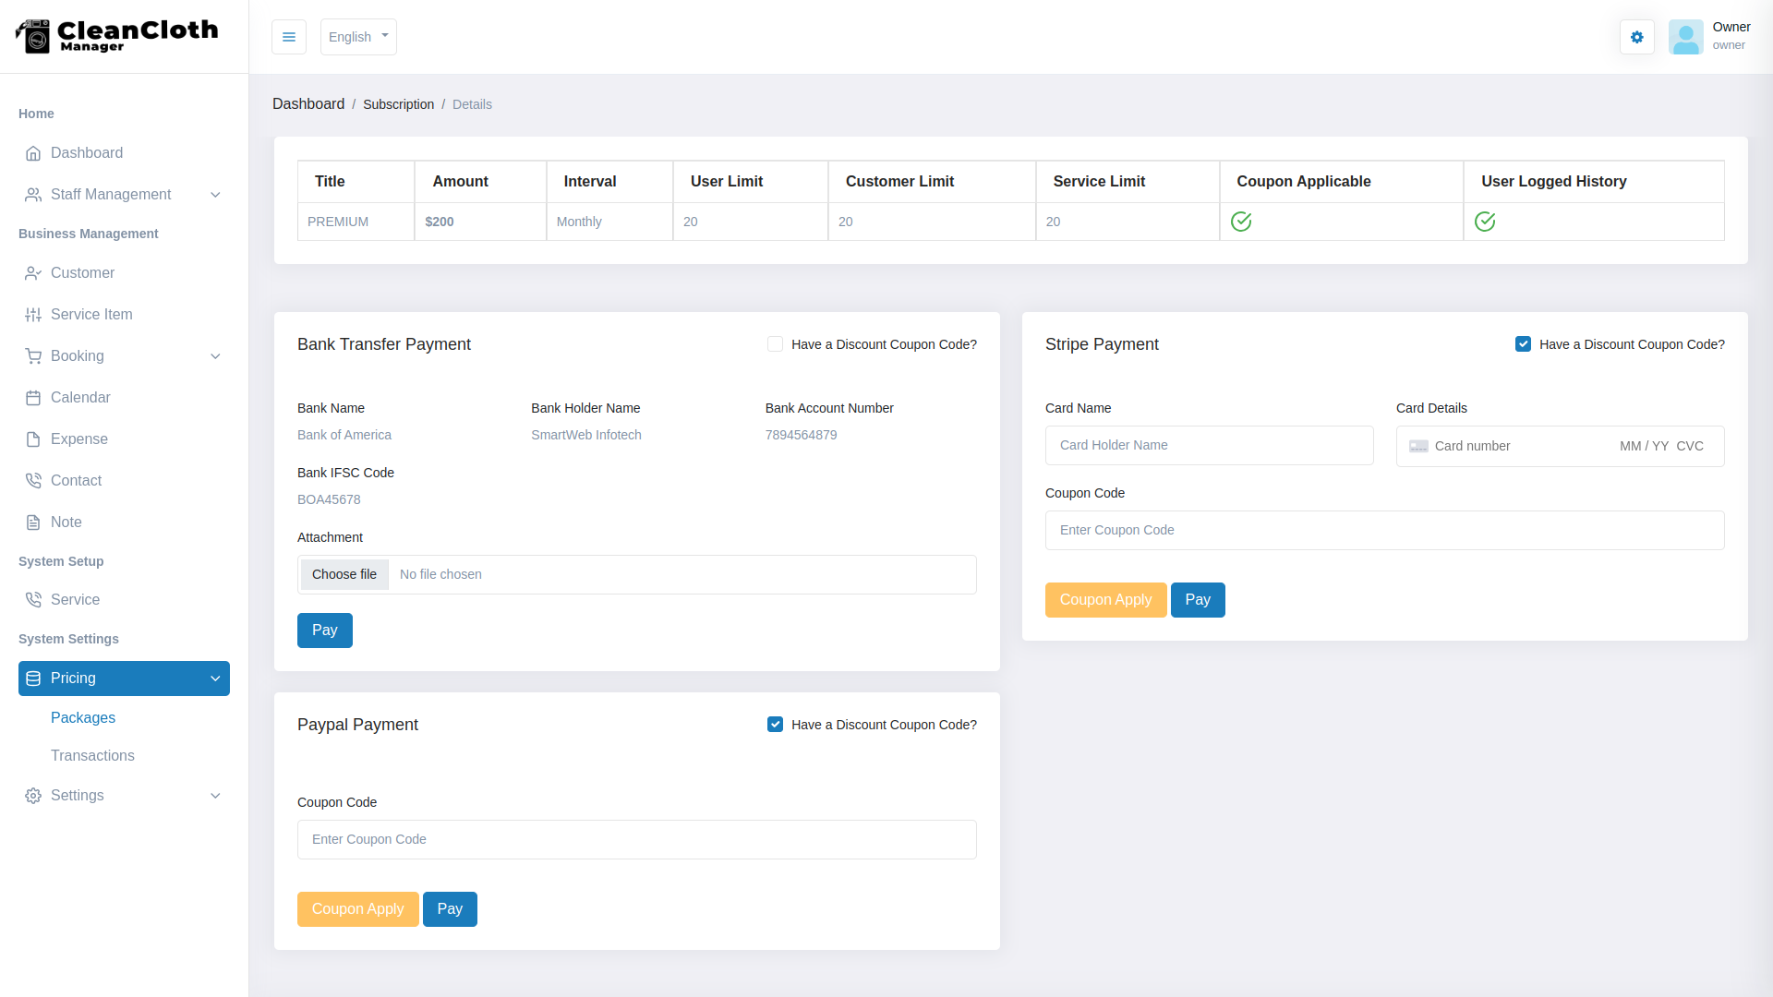Image resolution: width=1773 pixels, height=997 pixels.
Task: Click the Service Item icon
Action: (33, 314)
